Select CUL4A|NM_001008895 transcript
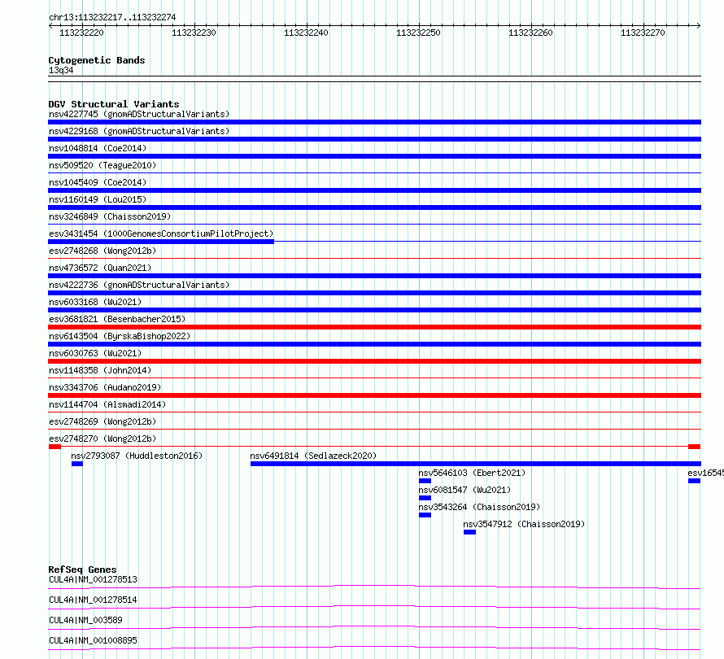 coord(93,640)
